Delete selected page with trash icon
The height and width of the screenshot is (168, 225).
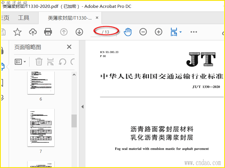[39, 62]
